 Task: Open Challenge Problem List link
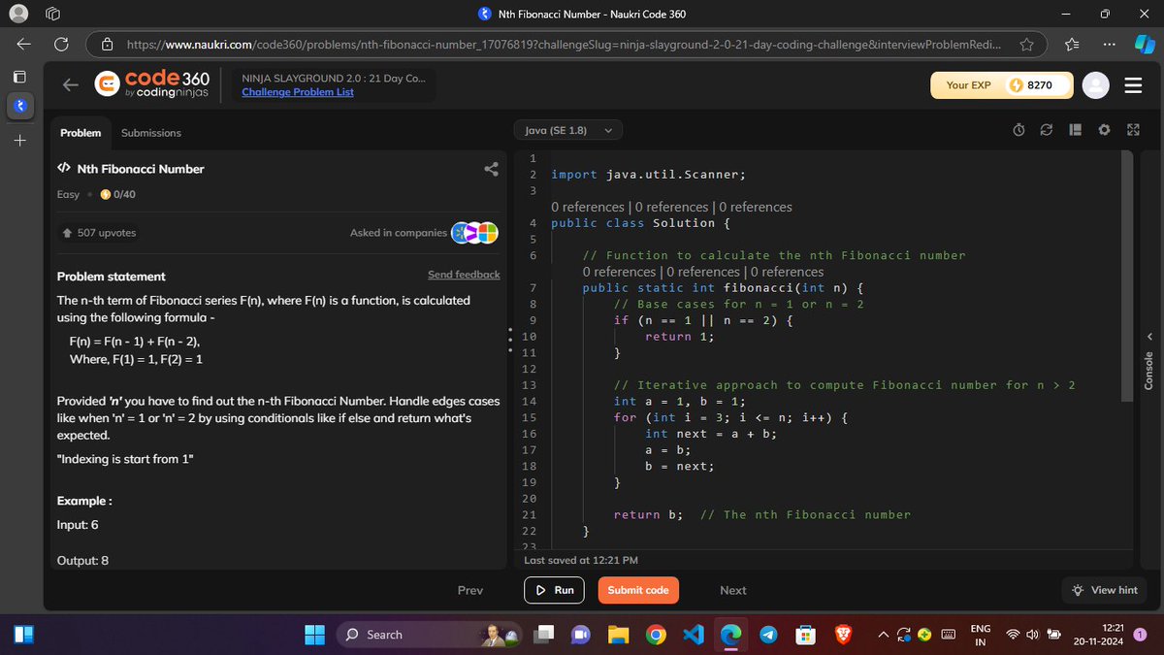298,92
